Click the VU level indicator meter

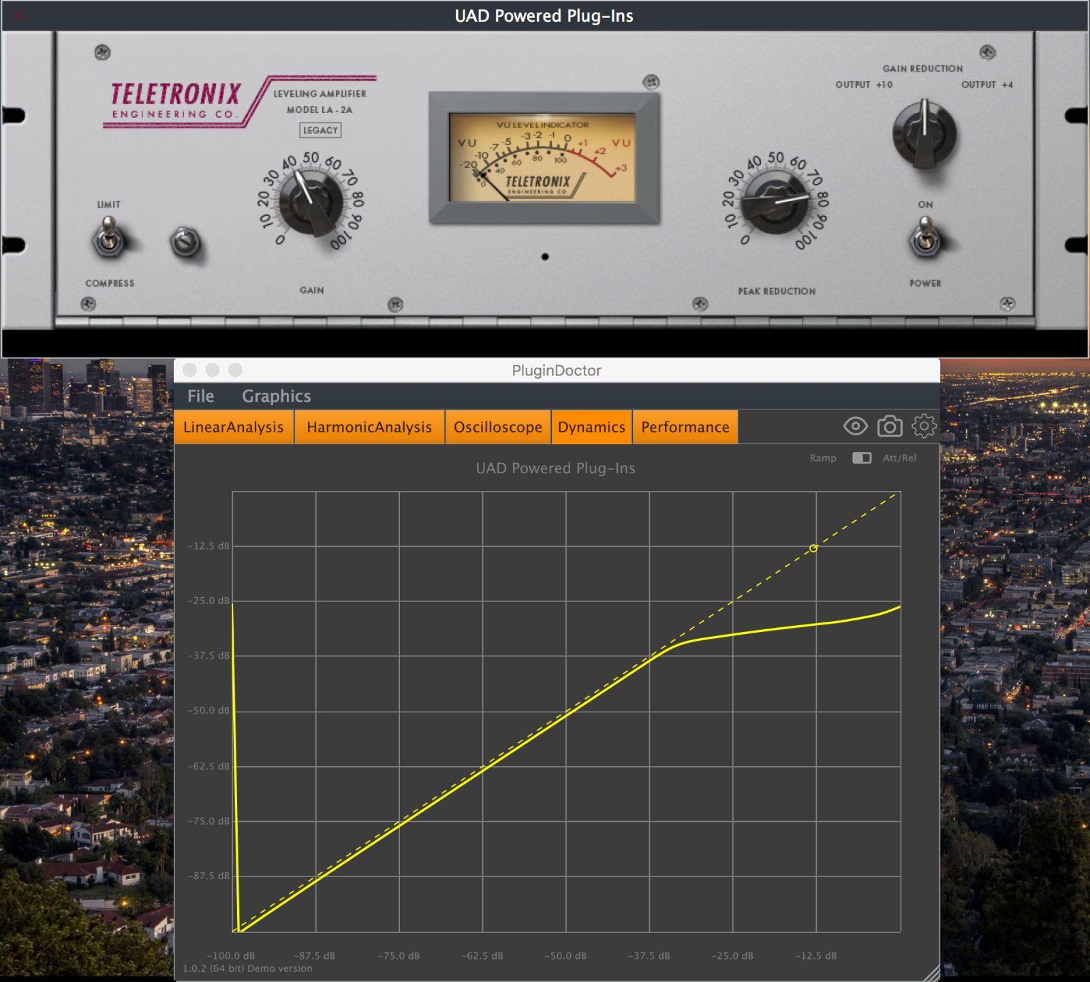(543, 158)
